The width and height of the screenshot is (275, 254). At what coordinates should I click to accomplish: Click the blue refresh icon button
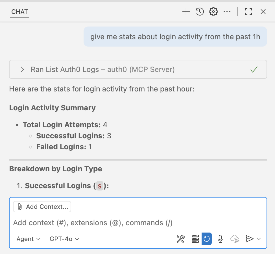click(x=207, y=239)
